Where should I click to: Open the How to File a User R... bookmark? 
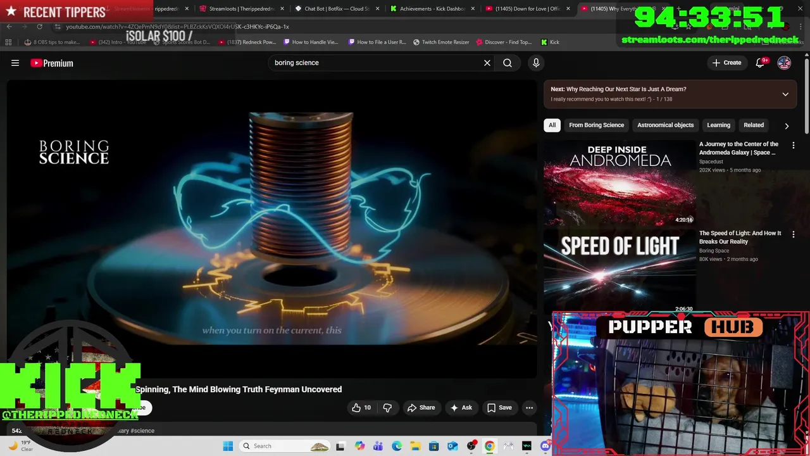tap(376, 42)
